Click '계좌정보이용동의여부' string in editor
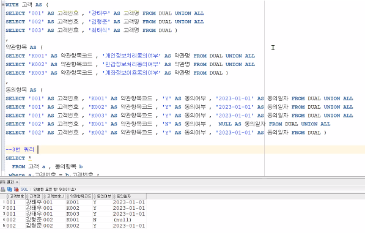The height and width of the screenshot is (233, 365). 131,73
